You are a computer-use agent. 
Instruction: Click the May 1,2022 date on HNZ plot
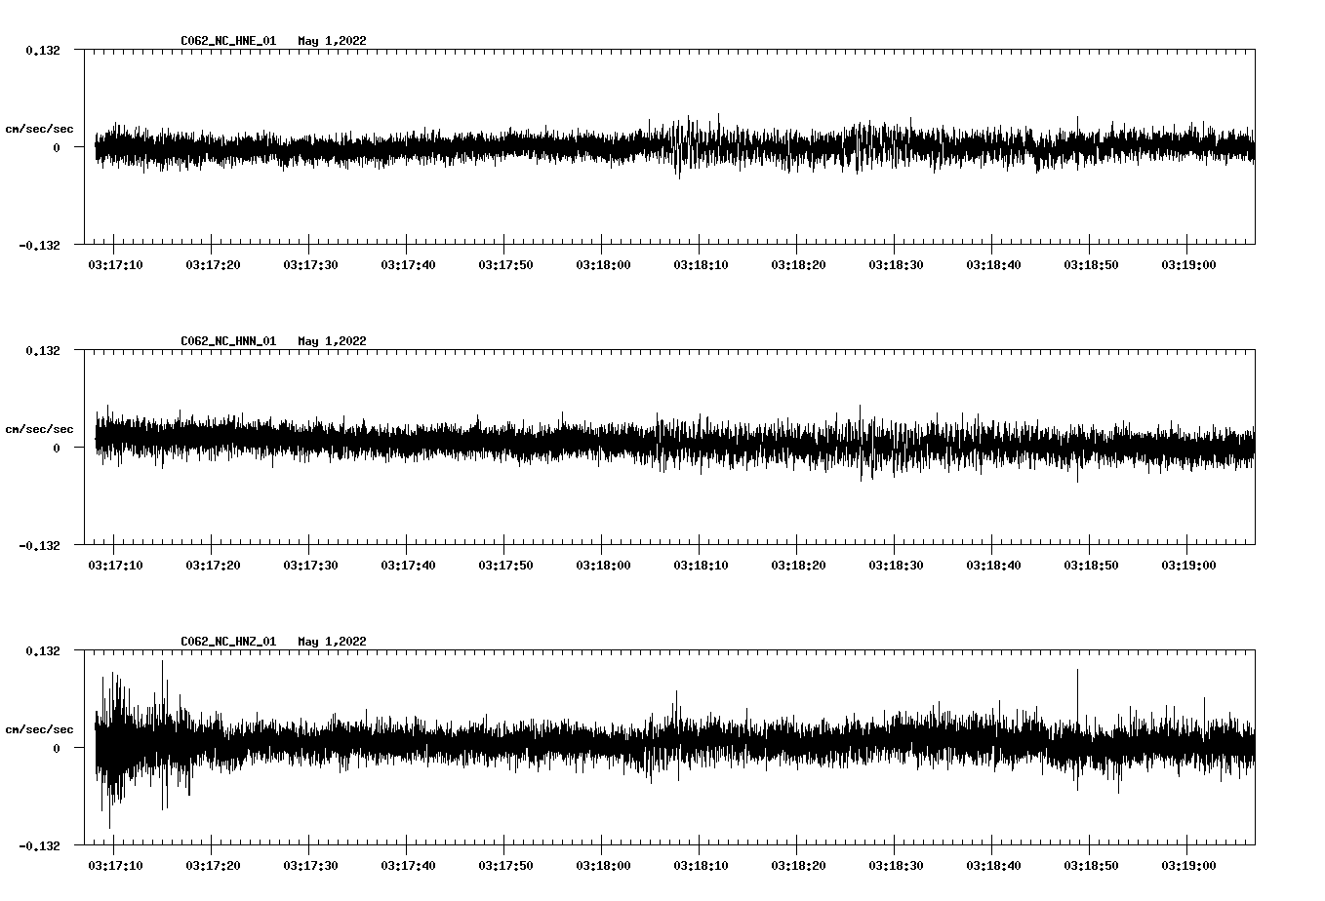333,642
